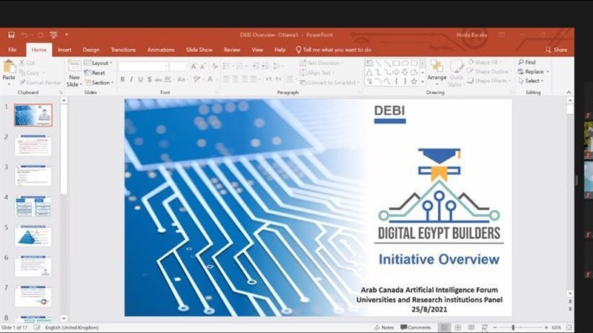Click the English (United Kingdom) language indicator

click(72, 327)
